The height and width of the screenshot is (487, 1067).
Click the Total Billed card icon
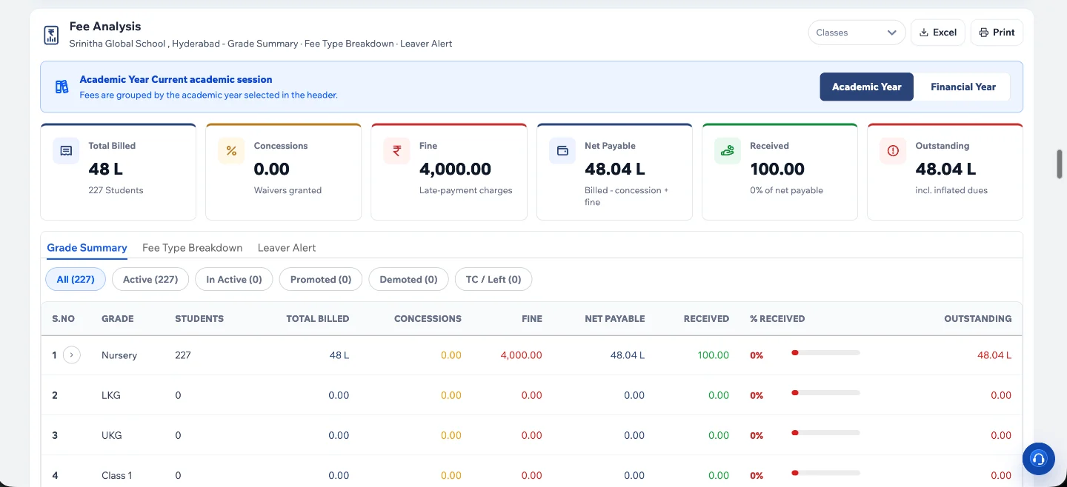66,151
